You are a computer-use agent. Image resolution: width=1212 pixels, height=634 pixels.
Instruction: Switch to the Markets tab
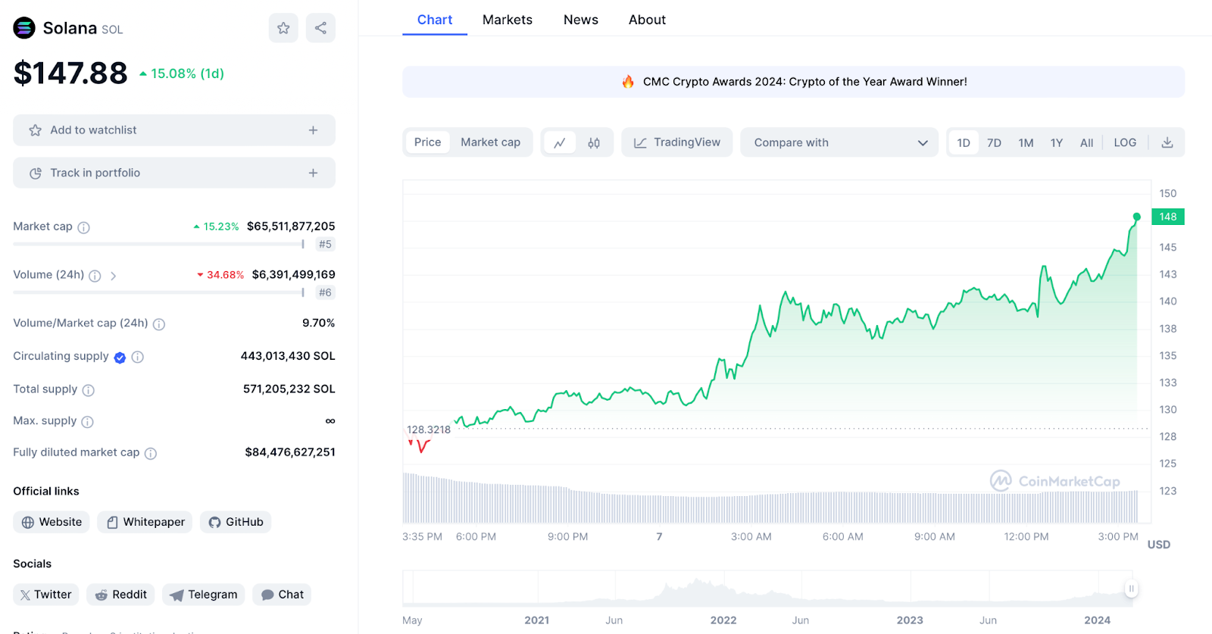pyautogui.click(x=508, y=20)
